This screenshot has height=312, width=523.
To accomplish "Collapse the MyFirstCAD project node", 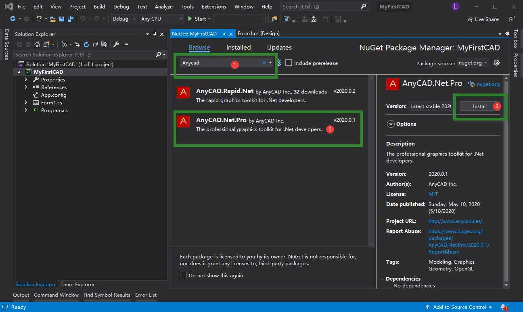I will click(x=19, y=72).
